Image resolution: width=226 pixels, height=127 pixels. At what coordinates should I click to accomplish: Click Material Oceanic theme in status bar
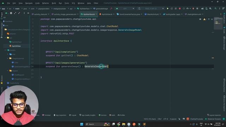click(213, 119)
